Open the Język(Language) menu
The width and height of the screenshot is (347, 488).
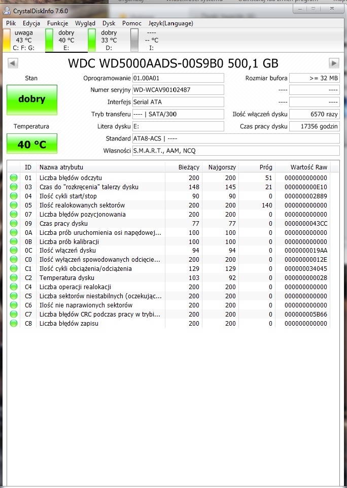pos(170,23)
